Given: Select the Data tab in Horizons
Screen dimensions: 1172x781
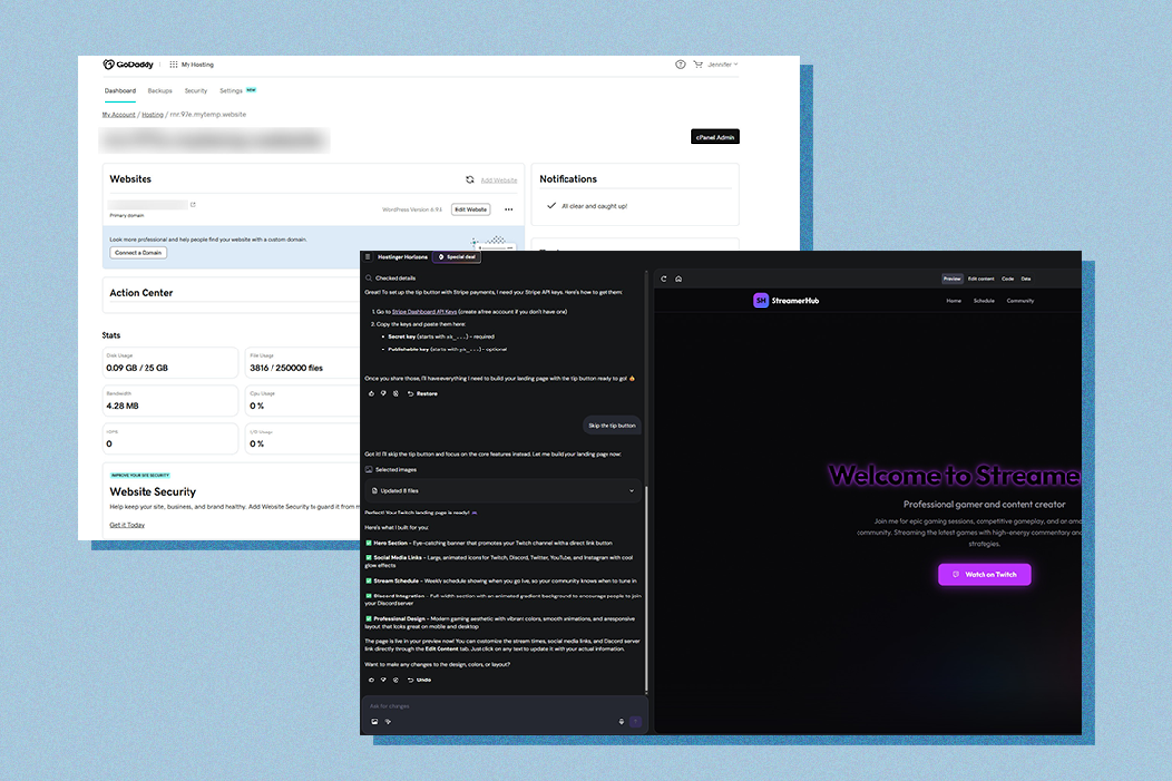Looking at the screenshot, I should (1025, 279).
